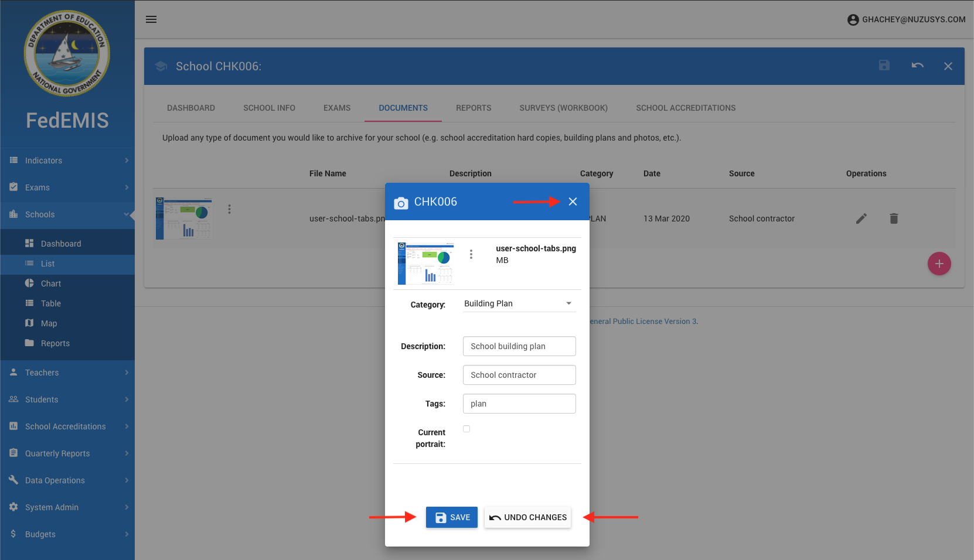Image resolution: width=974 pixels, height=560 pixels.
Task: Toggle the Current portrait checkbox
Action: click(466, 429)
